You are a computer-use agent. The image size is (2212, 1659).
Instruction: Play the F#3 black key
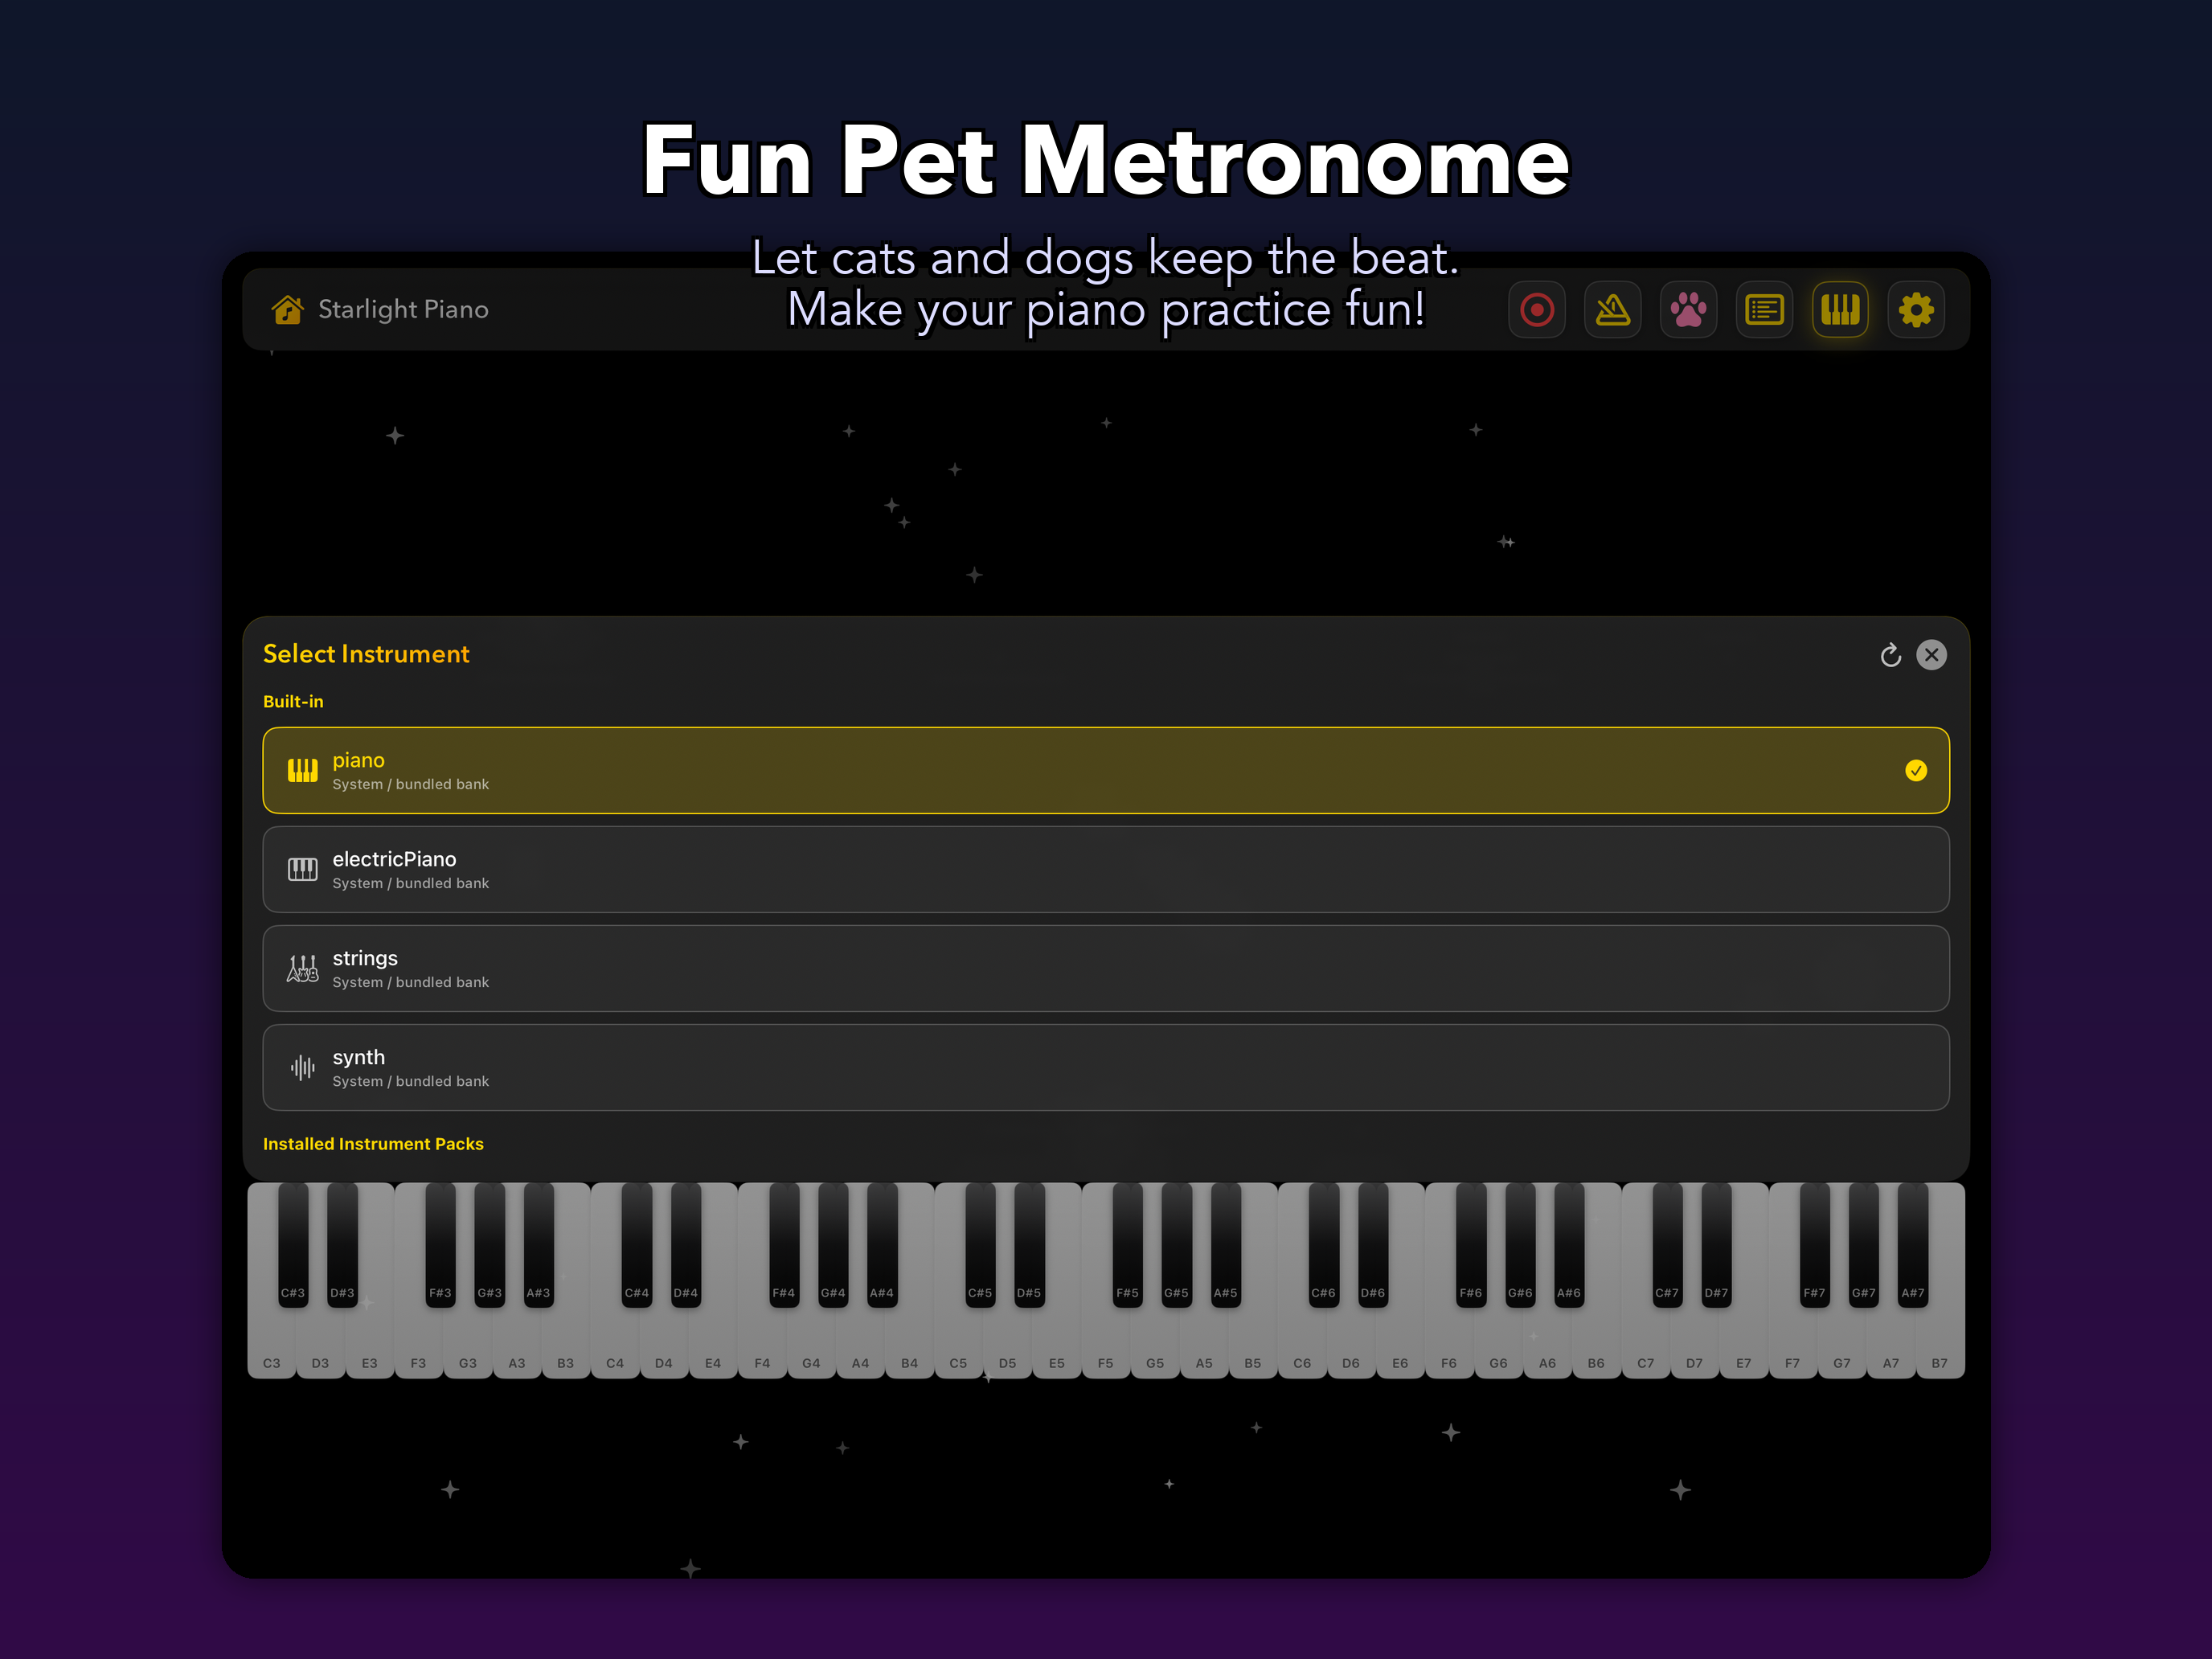[x=440, y=1245]
